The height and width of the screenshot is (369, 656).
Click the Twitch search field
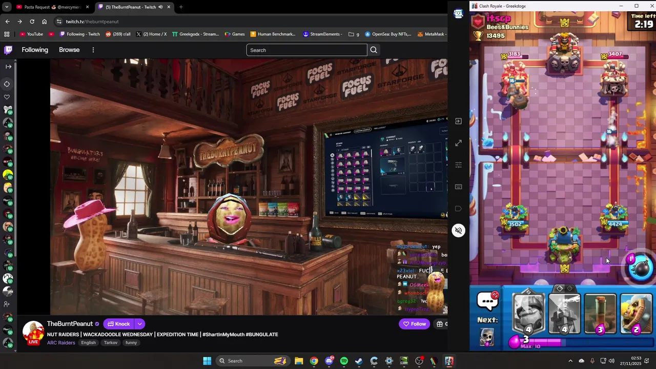(306, 50)
